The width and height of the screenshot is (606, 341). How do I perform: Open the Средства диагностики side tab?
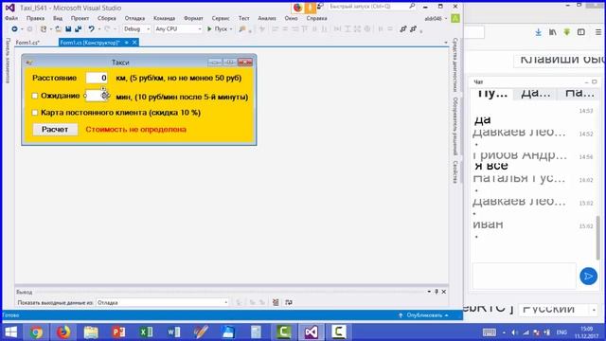pos(455,64)
